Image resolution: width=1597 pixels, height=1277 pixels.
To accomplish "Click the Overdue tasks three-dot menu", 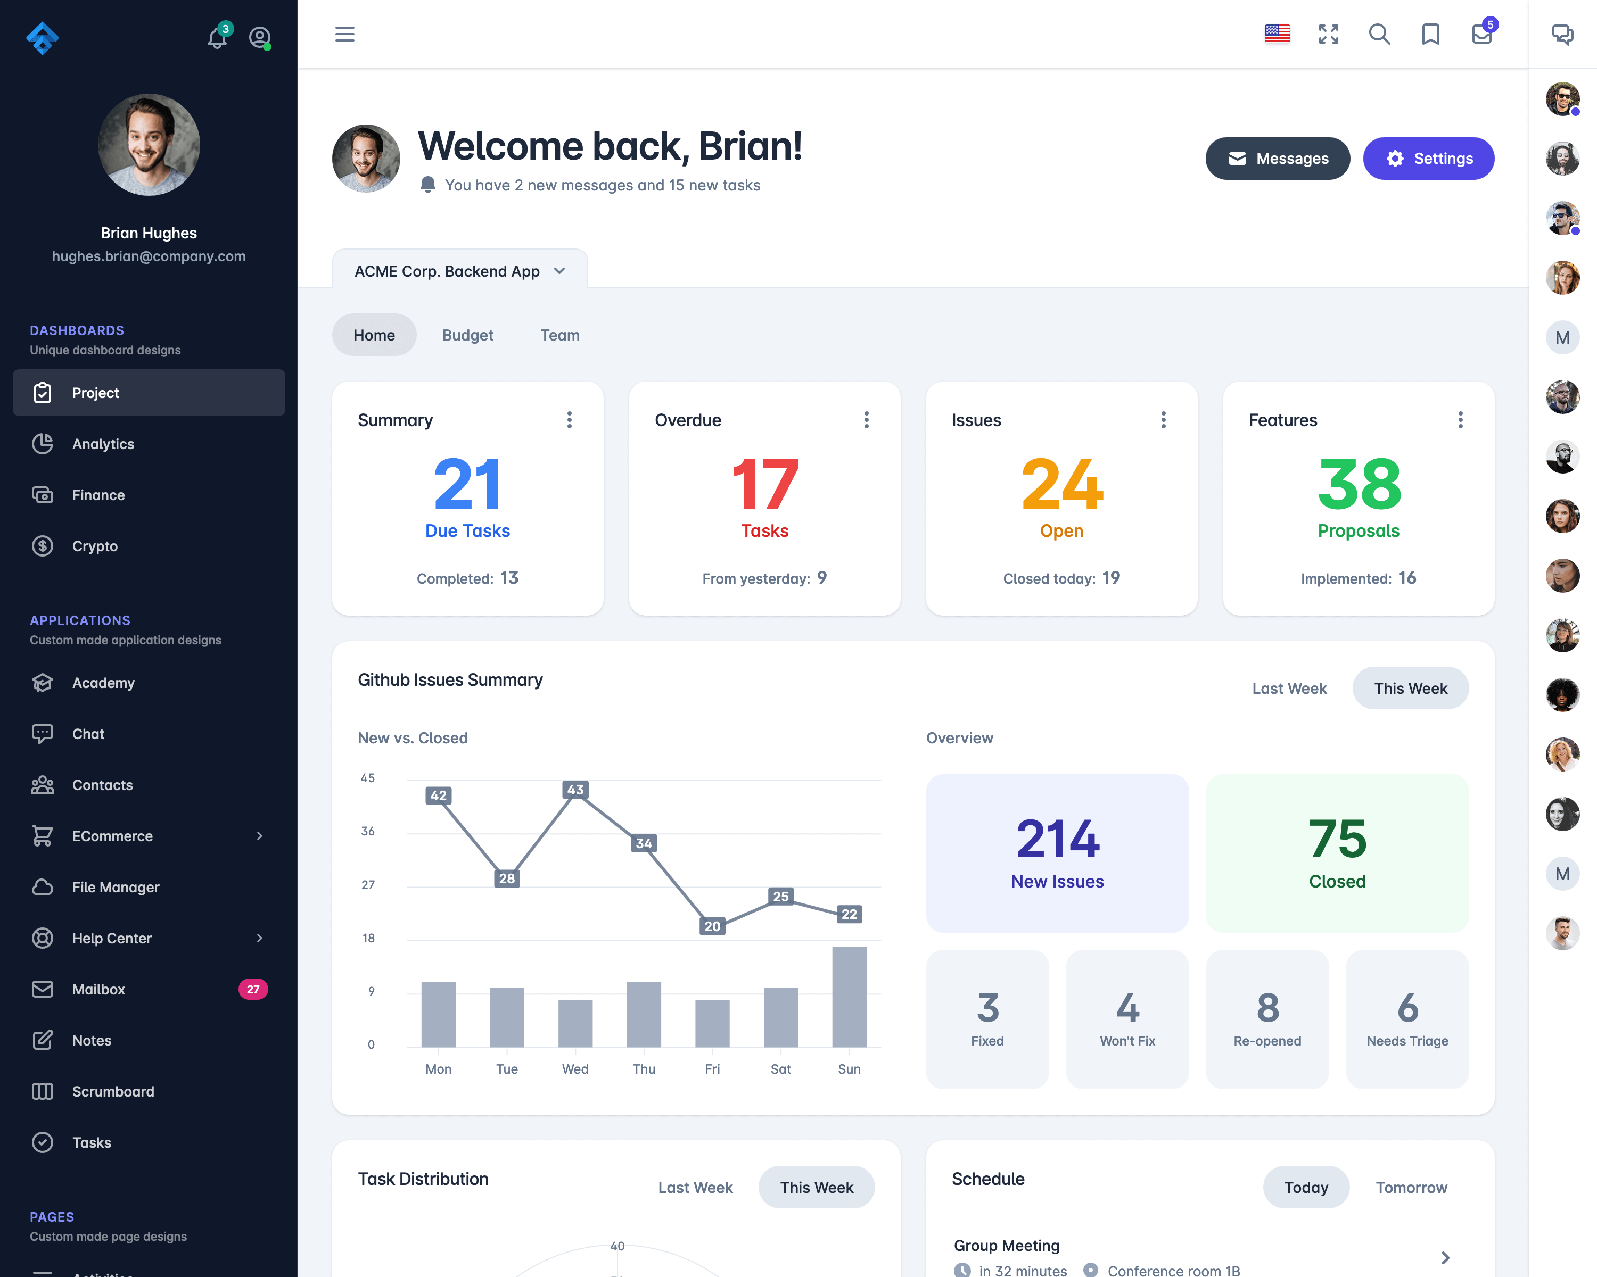I will tap(866, 420).
